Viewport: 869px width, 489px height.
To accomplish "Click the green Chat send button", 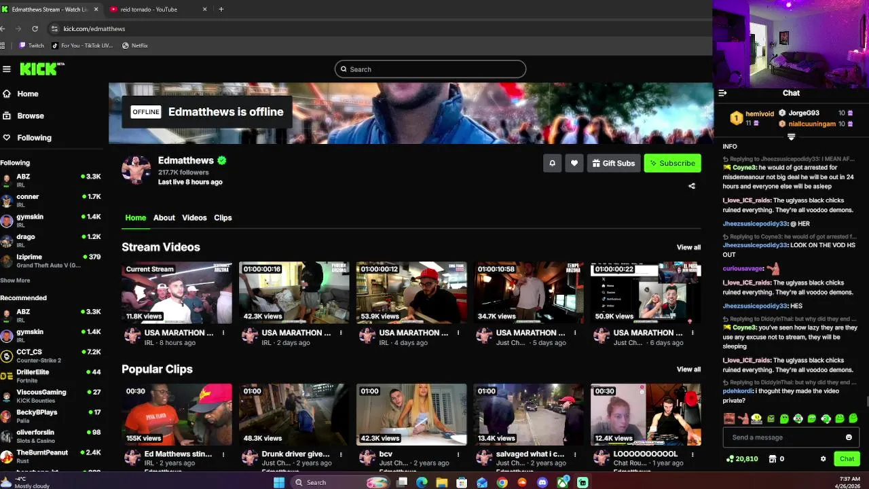I will (847, 458).
